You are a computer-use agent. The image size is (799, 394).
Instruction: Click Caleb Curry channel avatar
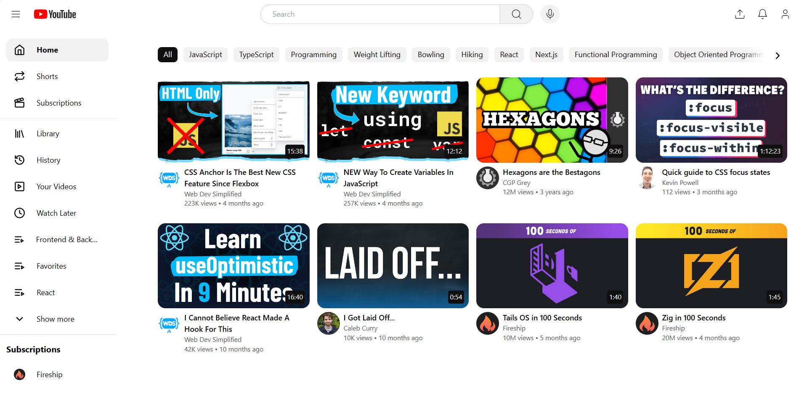click(x=329, y=324)
